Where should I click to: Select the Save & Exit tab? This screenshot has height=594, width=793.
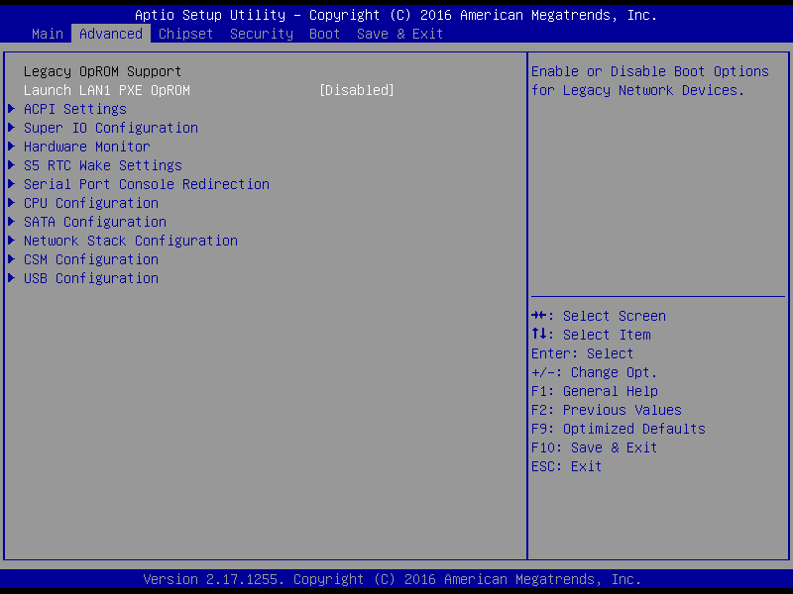pyautogui.click(x=400, y=34)
